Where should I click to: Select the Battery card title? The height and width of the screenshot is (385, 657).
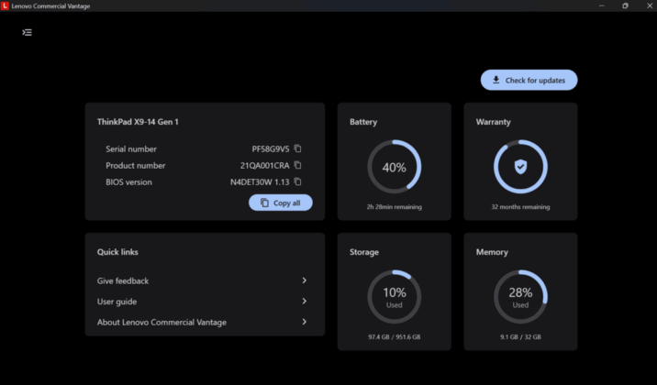click(x=363, y=122)
